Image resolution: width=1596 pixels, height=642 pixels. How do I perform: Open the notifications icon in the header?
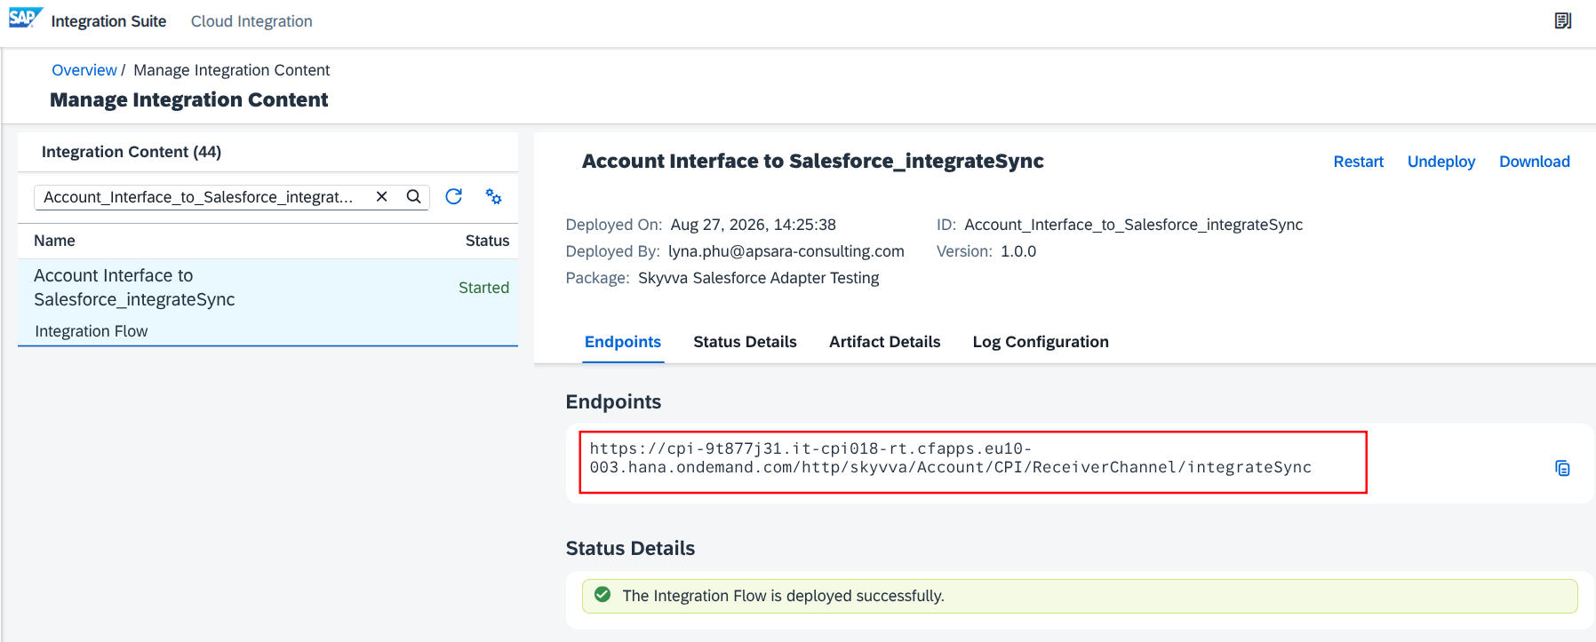1563,20
